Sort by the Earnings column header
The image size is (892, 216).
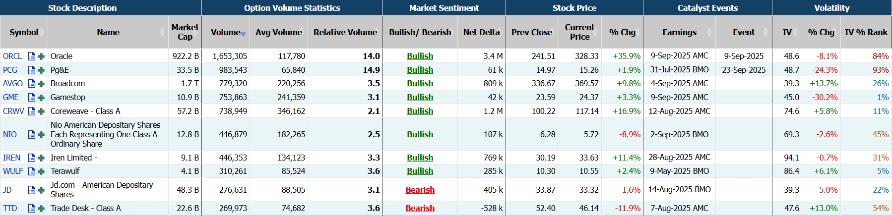click(x=679, y=32)
